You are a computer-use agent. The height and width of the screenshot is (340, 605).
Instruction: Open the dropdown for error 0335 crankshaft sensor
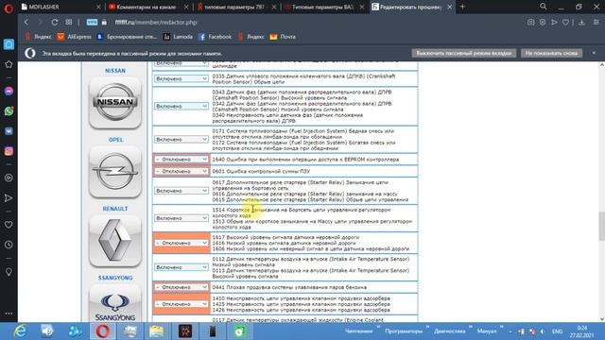pyautogui.click(x=181, y=78)
